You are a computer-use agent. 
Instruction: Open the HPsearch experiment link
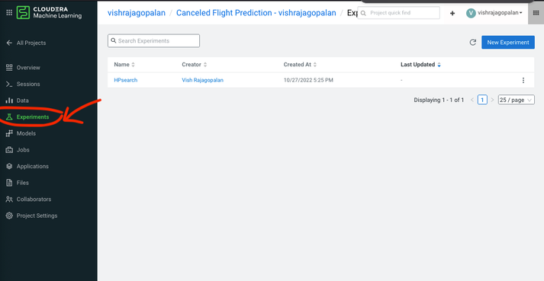[126, 80]
